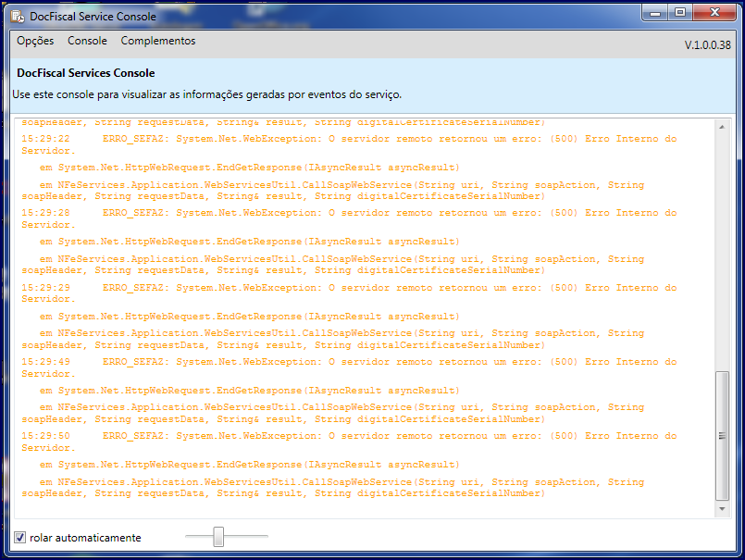Viewport: 745px width, 560px height.
Task: Click the slider thumb beside rolar automaticamente
Action: [218, 536]
